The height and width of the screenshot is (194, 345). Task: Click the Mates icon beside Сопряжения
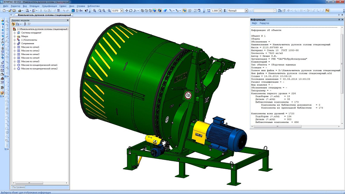[x=19, y=43]
